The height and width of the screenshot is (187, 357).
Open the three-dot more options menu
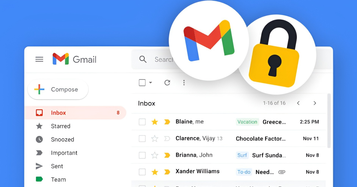click(184, 83)
